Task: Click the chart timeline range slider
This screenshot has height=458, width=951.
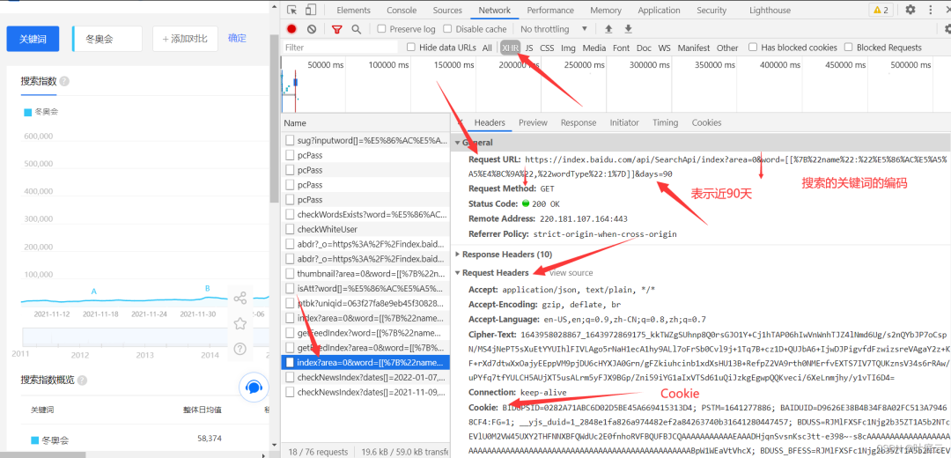Action: (x=145, y=337)
